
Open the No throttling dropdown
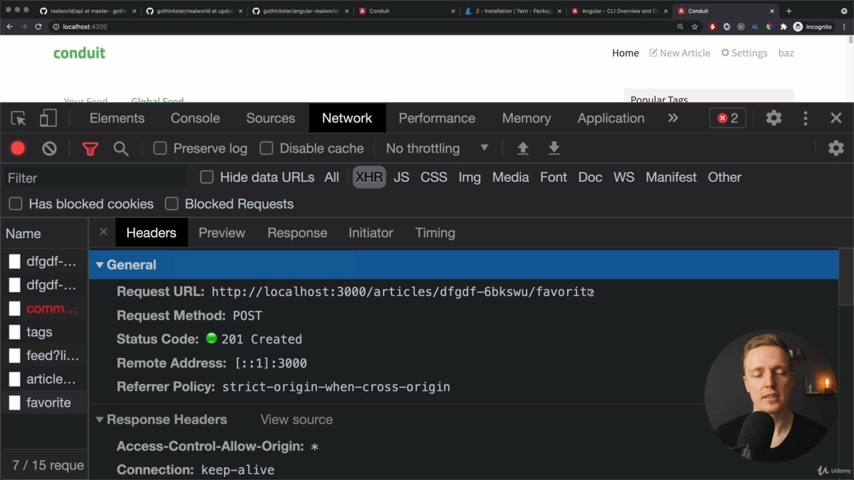438,148
